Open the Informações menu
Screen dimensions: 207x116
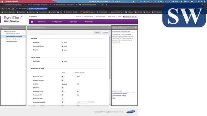pyautogui.click(x=42, y=22)
